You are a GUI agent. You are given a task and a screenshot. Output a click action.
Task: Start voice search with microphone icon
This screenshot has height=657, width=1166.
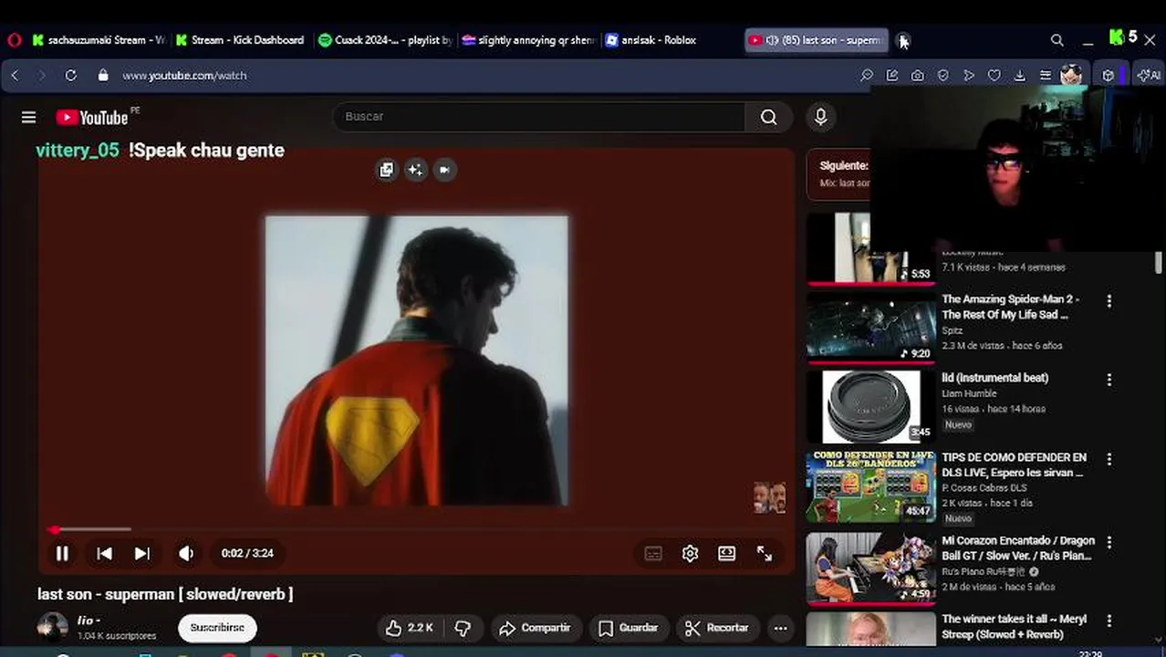pyautogui.click(x=820, y=117)
